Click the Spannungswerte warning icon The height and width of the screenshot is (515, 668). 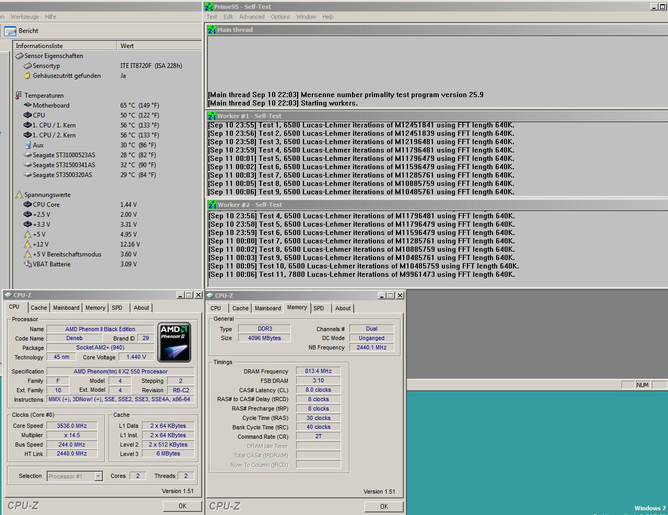(x=19, y=195)
